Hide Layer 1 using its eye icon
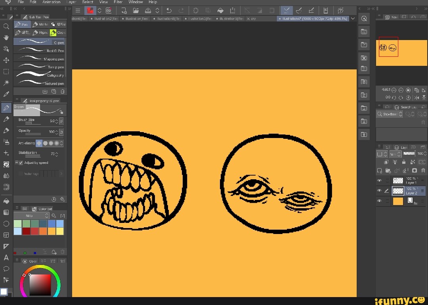This screenshot has height=305, width=428. pyautogui.click(x=379, y=180)
